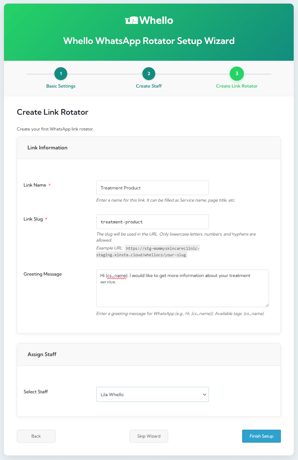Click the Link Name hint about Service name
Viewport: 298px width, 460px height.
(x=166, y=200)
